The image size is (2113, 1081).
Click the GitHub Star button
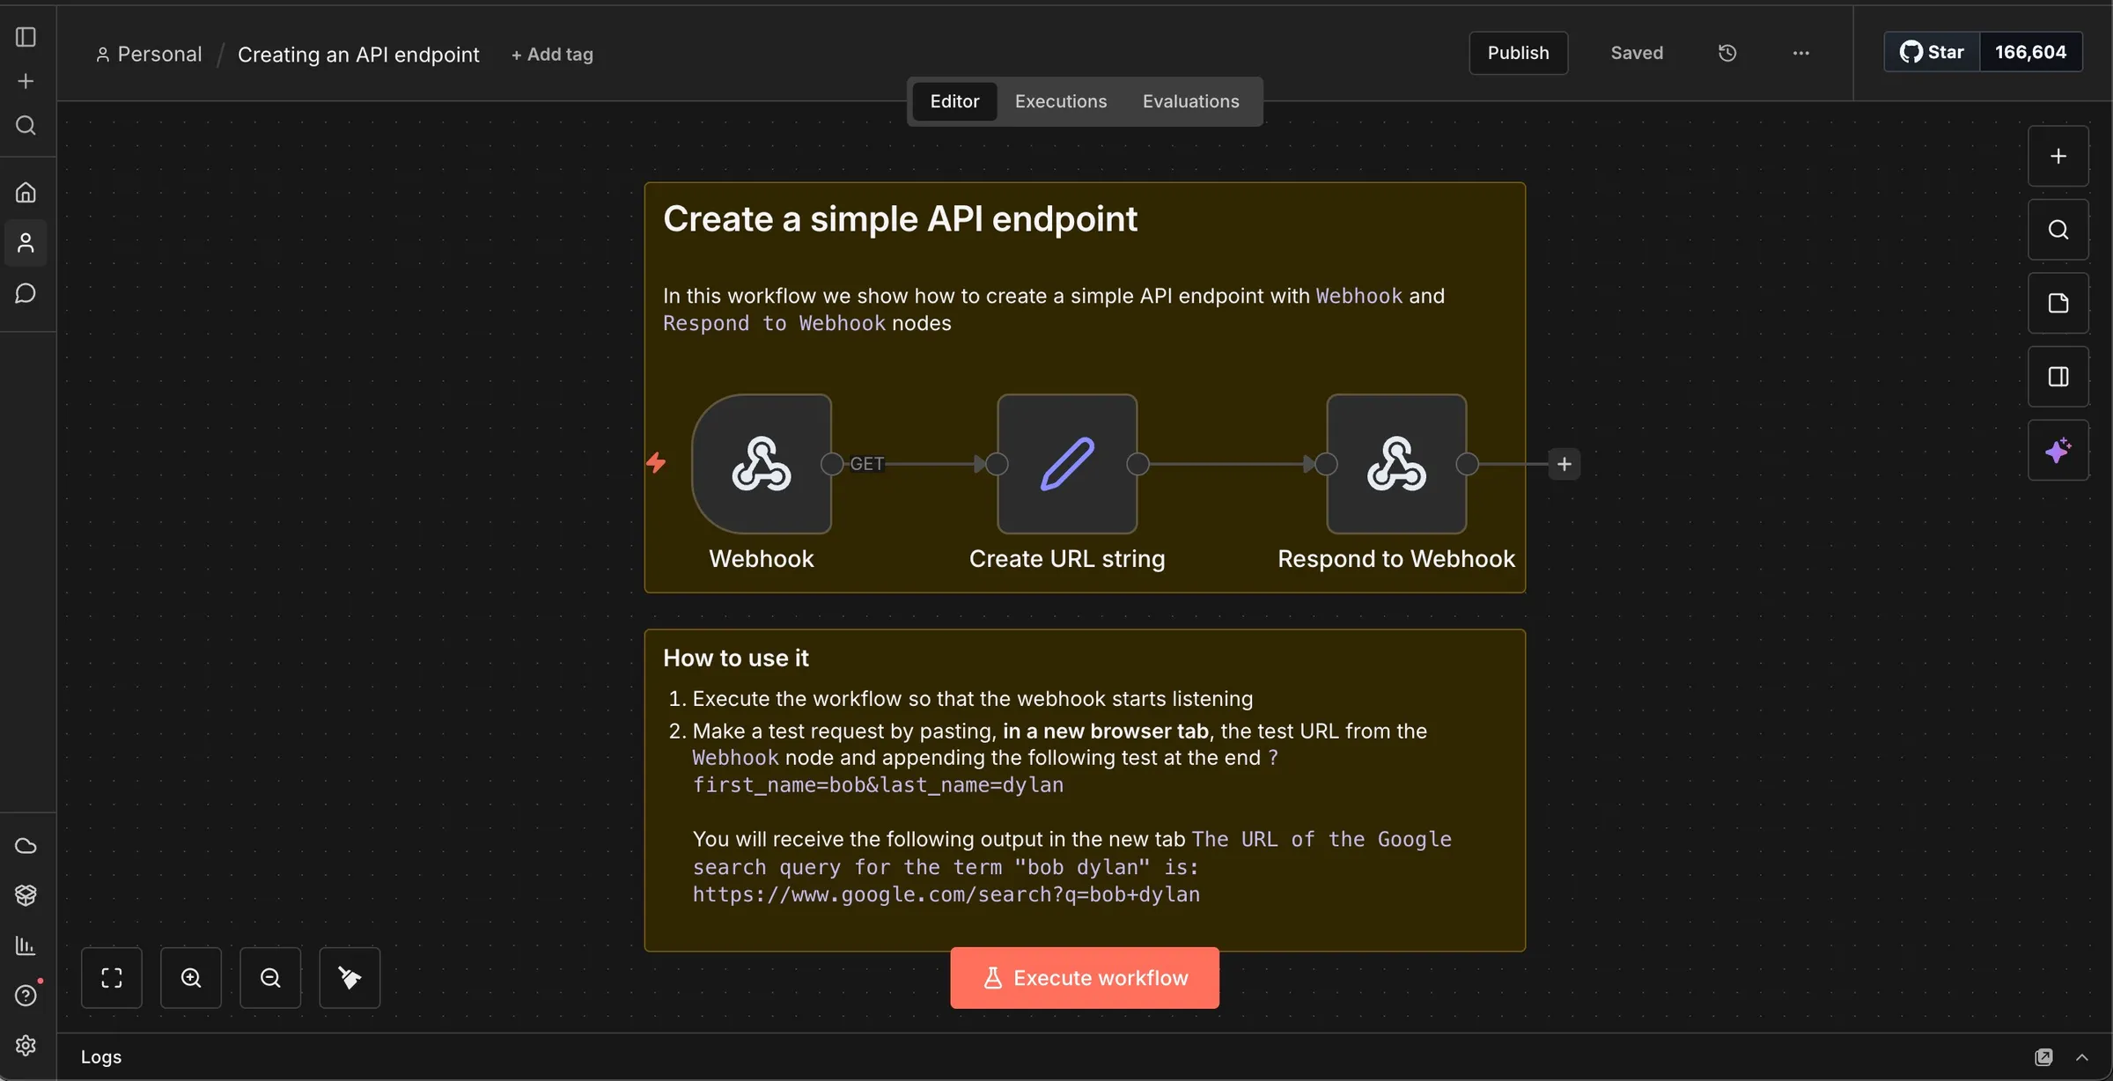tap(1932, 52)
